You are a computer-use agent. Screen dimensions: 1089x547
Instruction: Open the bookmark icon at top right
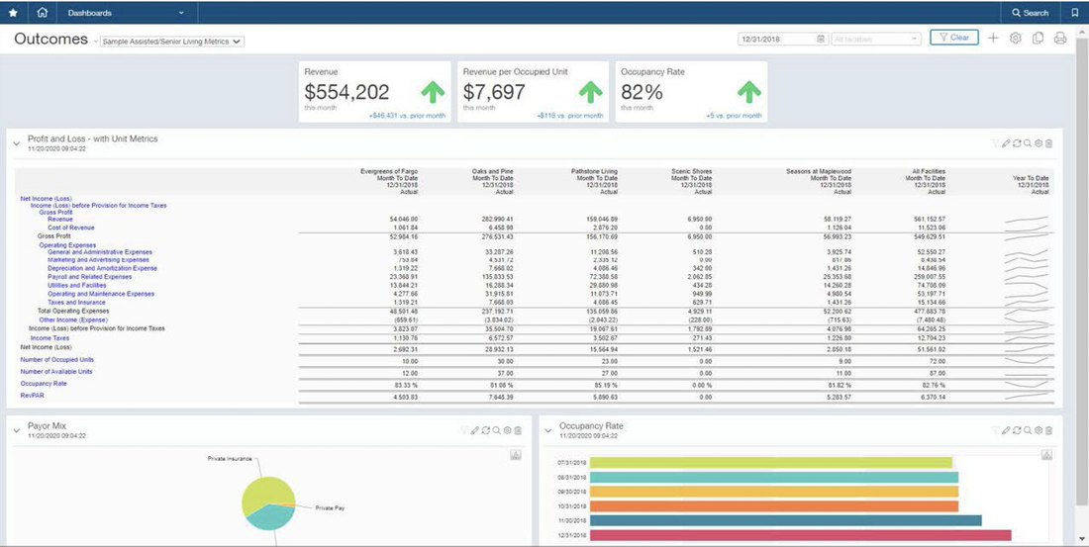pos(1075,13)
